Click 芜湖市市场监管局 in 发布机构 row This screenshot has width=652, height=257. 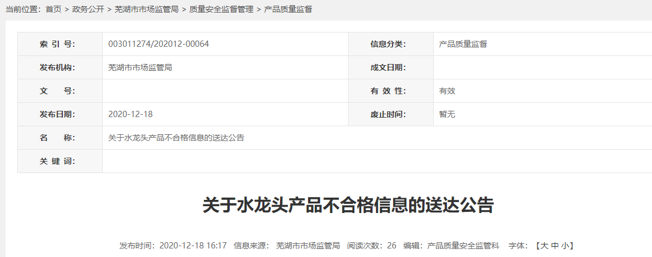140,67
